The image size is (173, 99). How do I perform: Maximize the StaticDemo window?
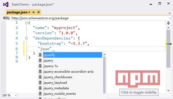point(160,4)
